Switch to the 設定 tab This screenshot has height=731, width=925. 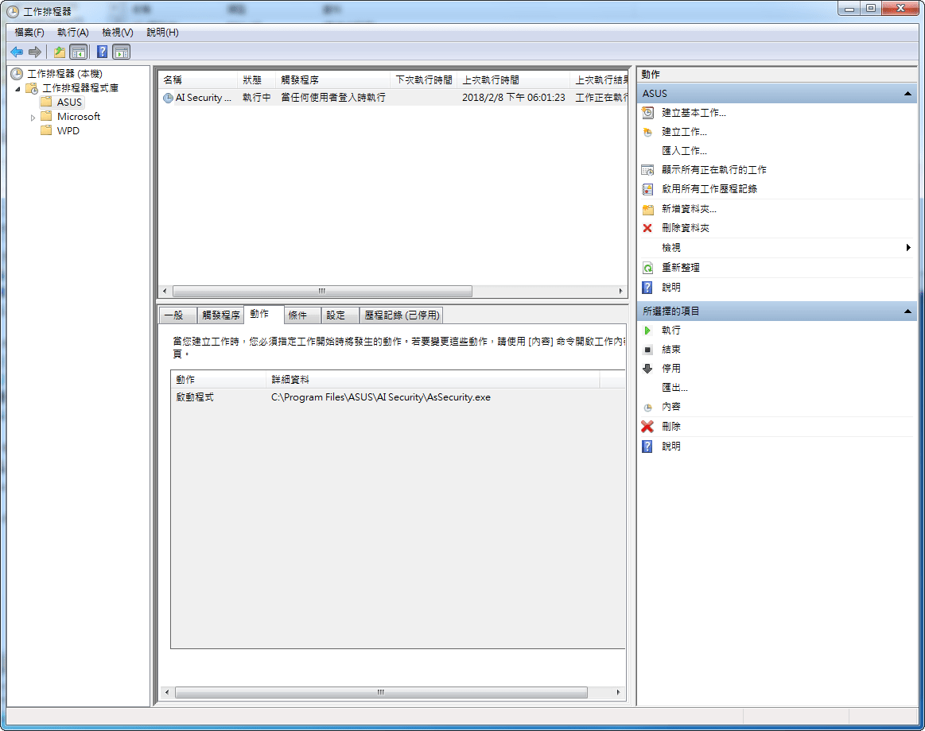(336, 315)
